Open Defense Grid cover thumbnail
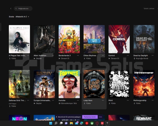 tap(19, 84)
